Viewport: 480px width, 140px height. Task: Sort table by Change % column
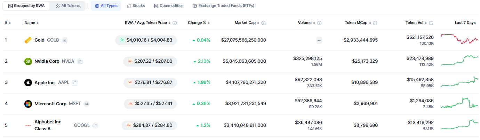(x=209, y=23)
